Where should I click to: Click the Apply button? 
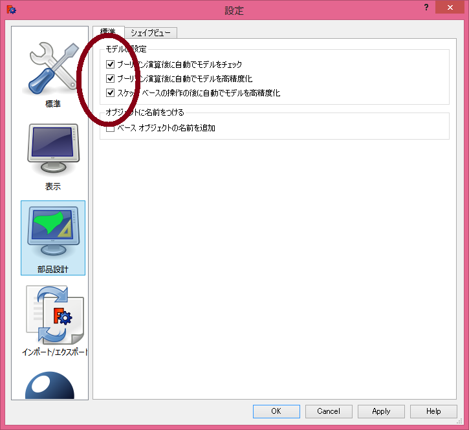[381, 411]
